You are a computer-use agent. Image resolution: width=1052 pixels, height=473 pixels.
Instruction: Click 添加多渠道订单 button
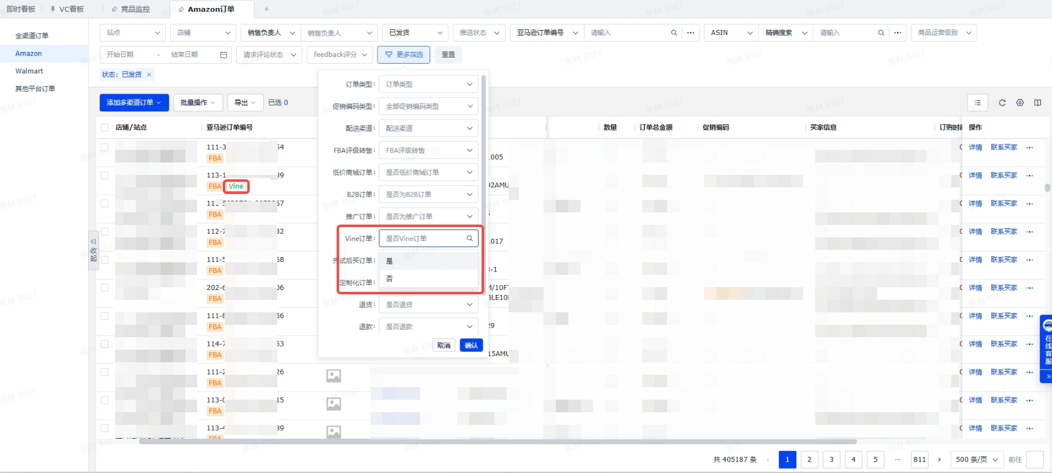pos(134,103)
